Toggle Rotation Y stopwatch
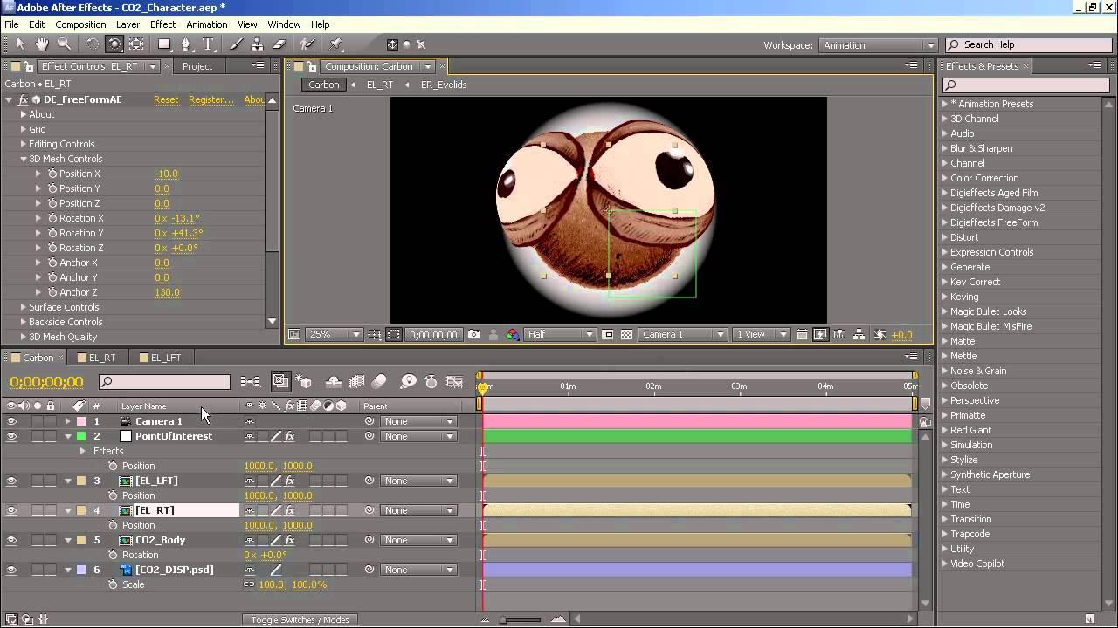This screenshot has width=1118, height=628. [52, 233]
